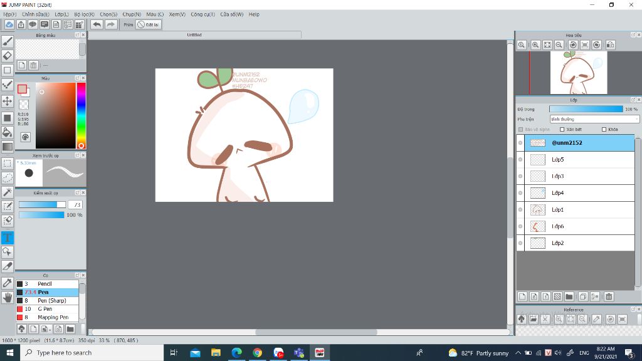
Task: Zoom in using the Navigator panel
Action: (535, 45)
